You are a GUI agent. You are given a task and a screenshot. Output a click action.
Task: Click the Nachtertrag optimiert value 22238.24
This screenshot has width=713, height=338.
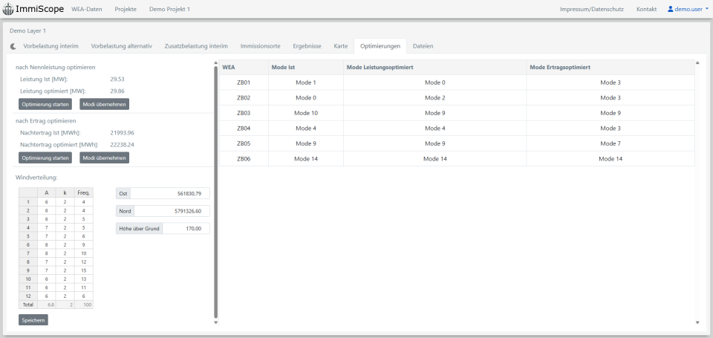pos(123,145)
